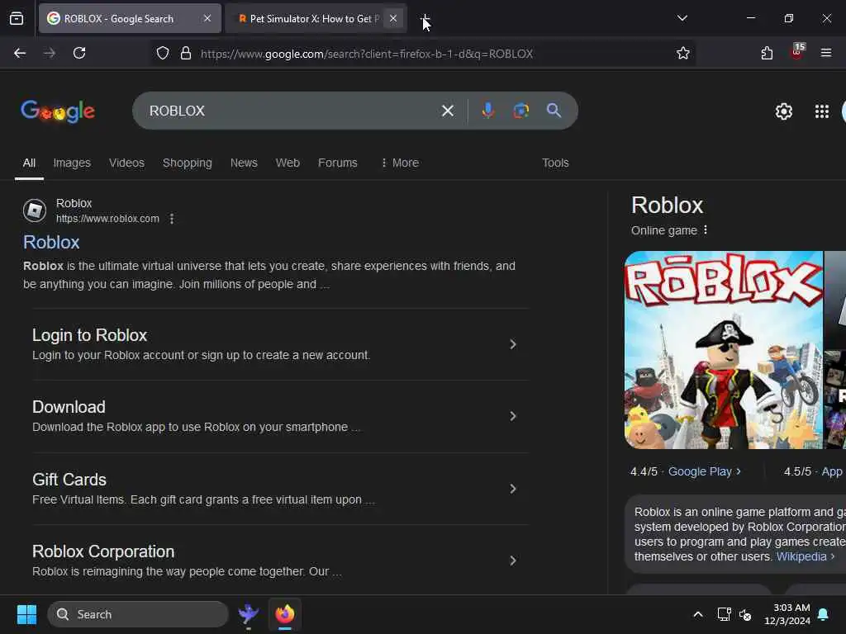Image resolution: width=846 pixels, height=634 pixels.
Task: Clear the search box text
Action: 447,111
